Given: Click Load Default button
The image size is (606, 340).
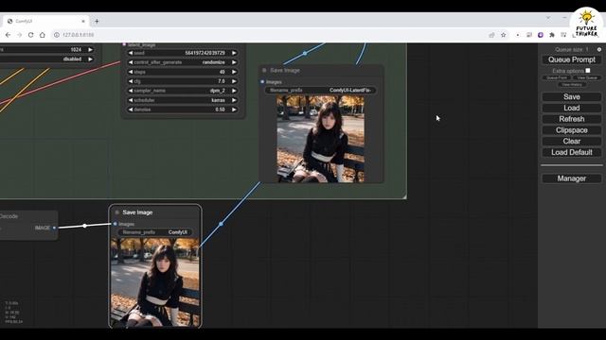Looking at the screenshot, I should (572, 152).
